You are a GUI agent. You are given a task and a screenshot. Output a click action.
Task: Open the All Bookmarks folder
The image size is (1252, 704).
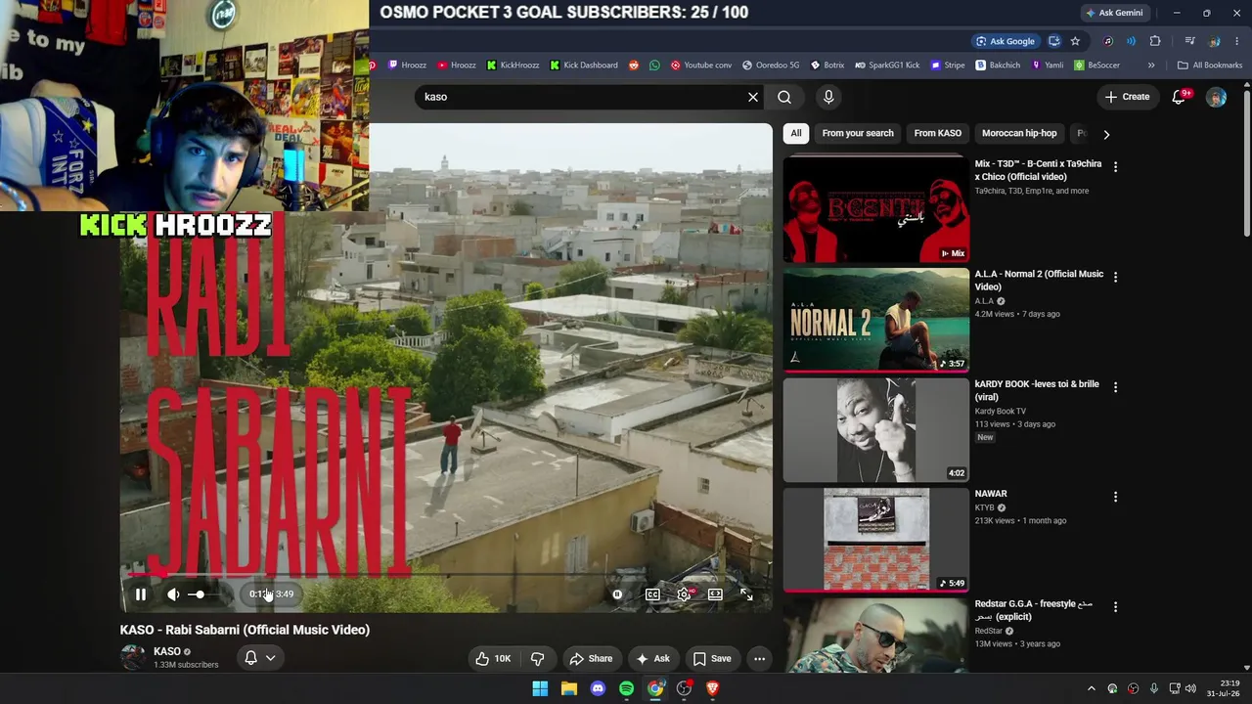(x=1210, y=66)
